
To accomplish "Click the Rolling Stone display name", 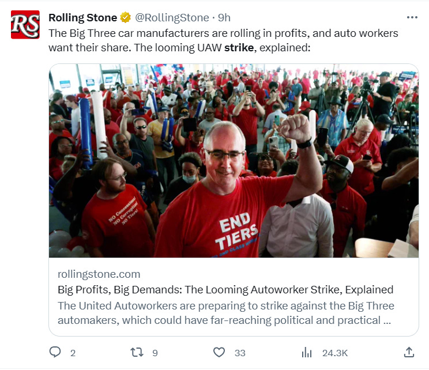I will 82,18.
